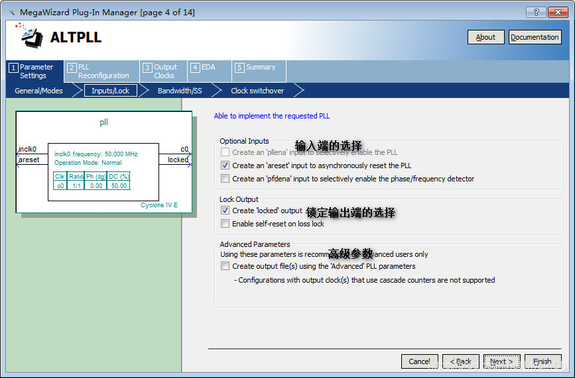The width and height of the screenshot is (575, 378).
Task: Go to Clock switchover step
Action: tap(257, 91)
